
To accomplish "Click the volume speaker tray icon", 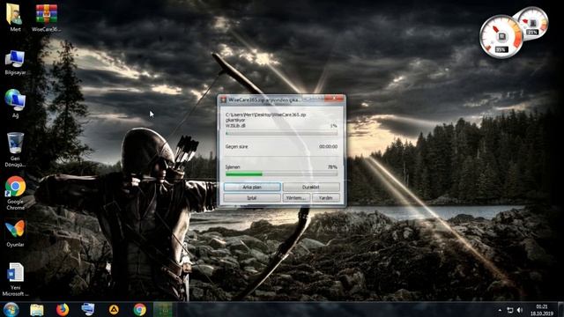I will tap(520, 310).
